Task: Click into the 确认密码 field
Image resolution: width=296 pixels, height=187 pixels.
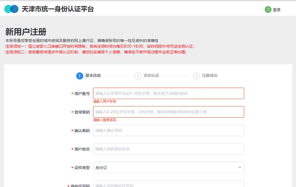Action: (168, 130)
